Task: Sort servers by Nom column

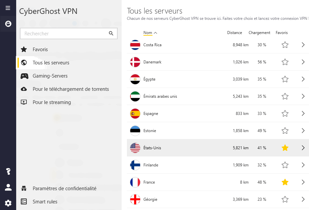Action: [x=148, y=33]
